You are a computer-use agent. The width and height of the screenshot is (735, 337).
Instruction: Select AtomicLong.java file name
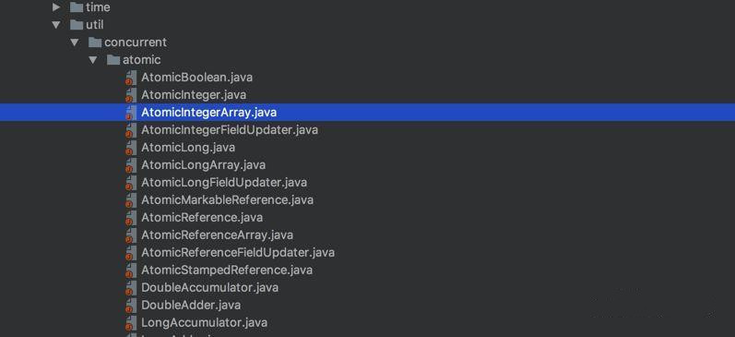188,148
